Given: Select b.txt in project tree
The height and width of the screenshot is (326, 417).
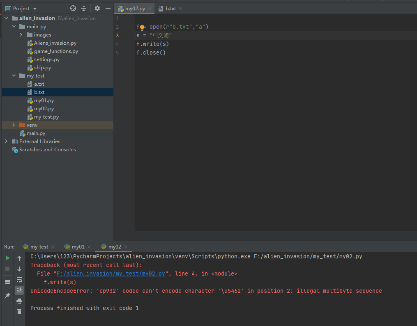Looking at the screenshot, I should pyautogui.click(x=39, y=92).
